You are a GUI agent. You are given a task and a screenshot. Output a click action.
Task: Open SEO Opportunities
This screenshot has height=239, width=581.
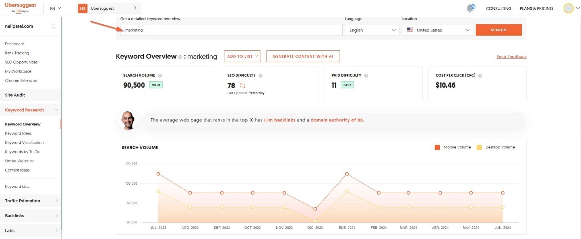click(21, 62)
